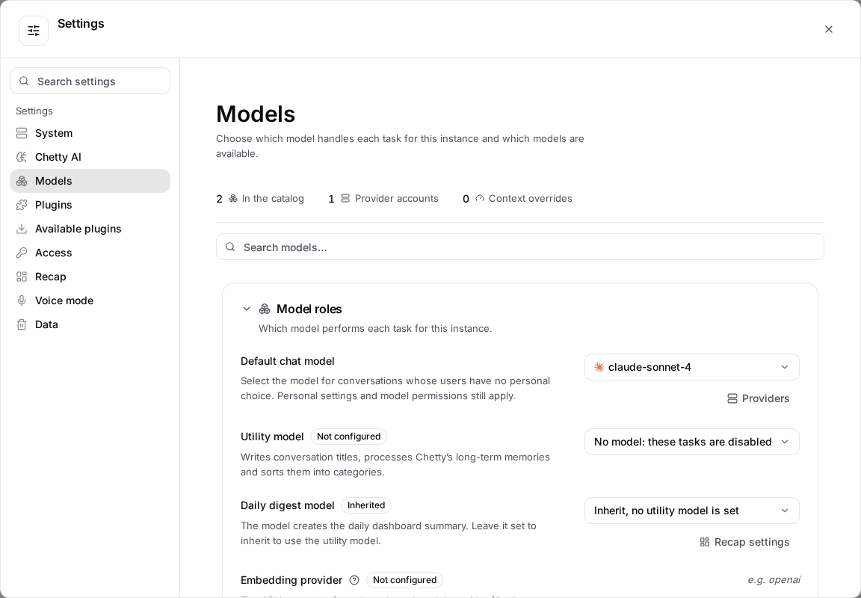Click the Settings heading text
The height and width of the screenshot is (598, 861).
tap(81, 24)
